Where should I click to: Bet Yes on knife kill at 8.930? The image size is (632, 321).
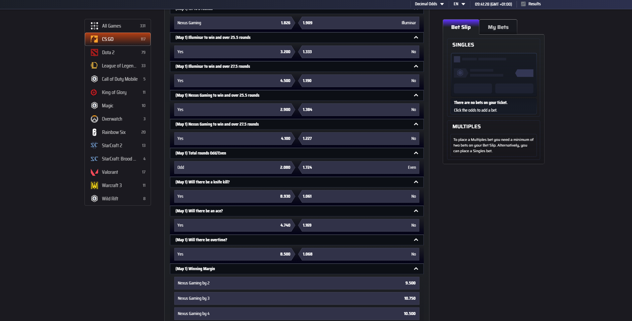[x=234, y=196]
